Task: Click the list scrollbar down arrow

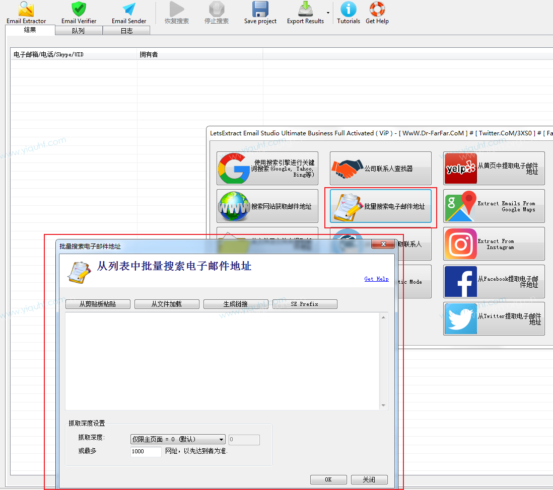Action: pos(383,405)
